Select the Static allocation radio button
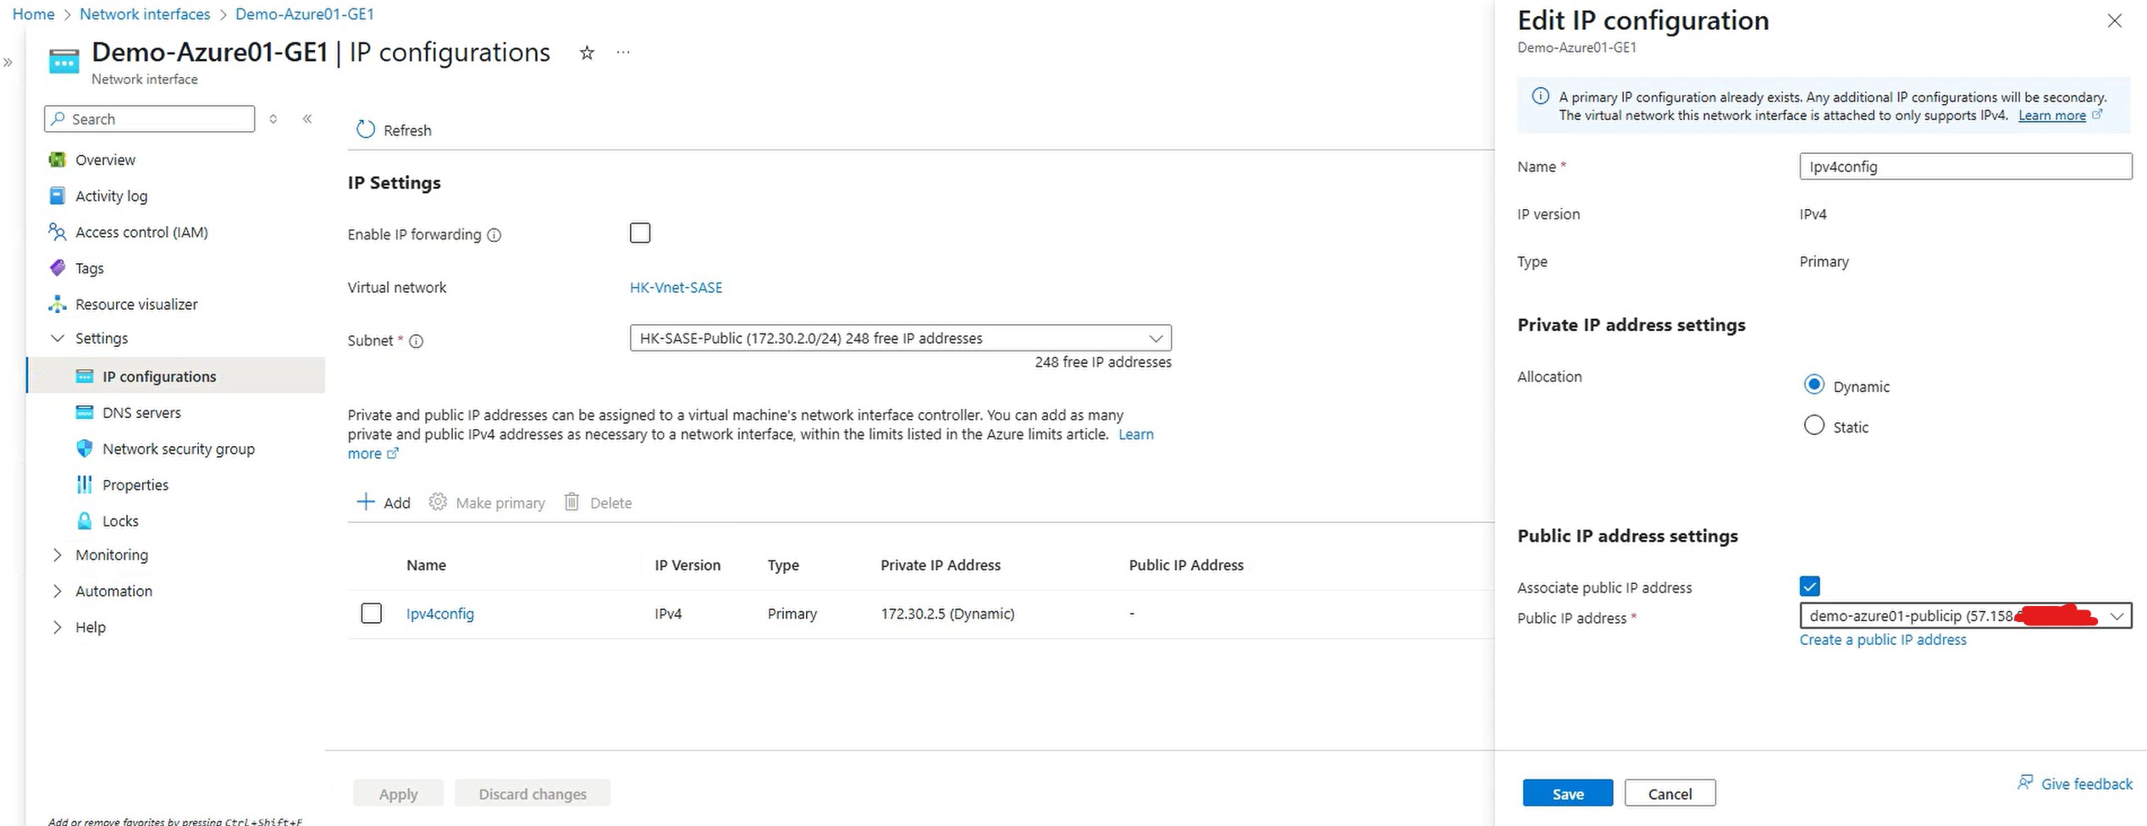Viewport: 2147px width, 826px height. pyautogui.click(x=1813, y=426)
